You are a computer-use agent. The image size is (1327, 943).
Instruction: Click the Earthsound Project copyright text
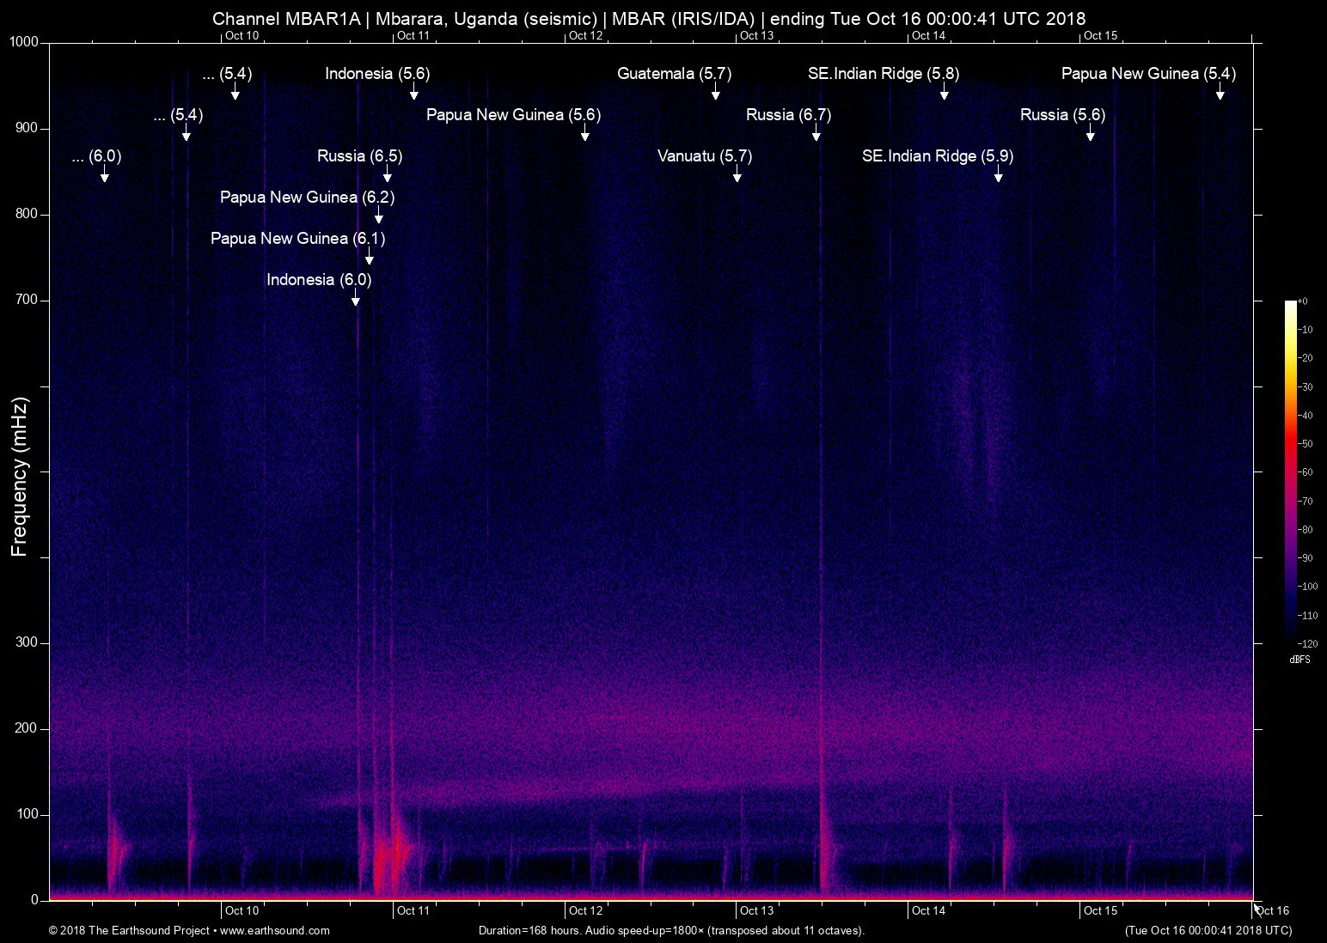click(129, 930)
